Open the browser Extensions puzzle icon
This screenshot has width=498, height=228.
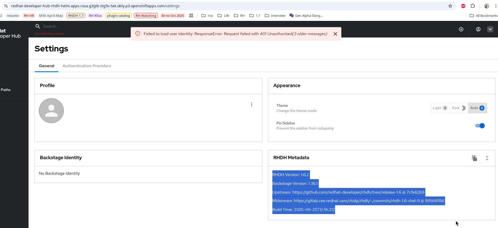pyautogui.click(x=473, y=6)
